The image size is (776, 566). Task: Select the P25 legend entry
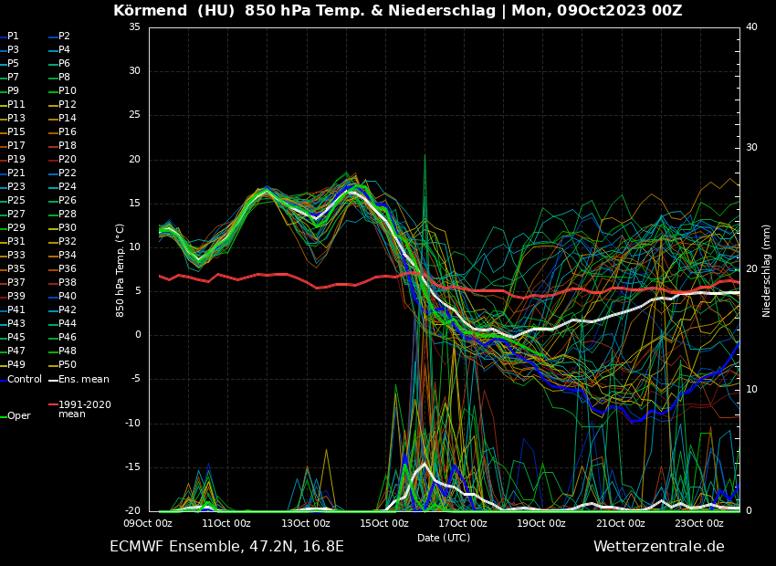coord(16,201)
